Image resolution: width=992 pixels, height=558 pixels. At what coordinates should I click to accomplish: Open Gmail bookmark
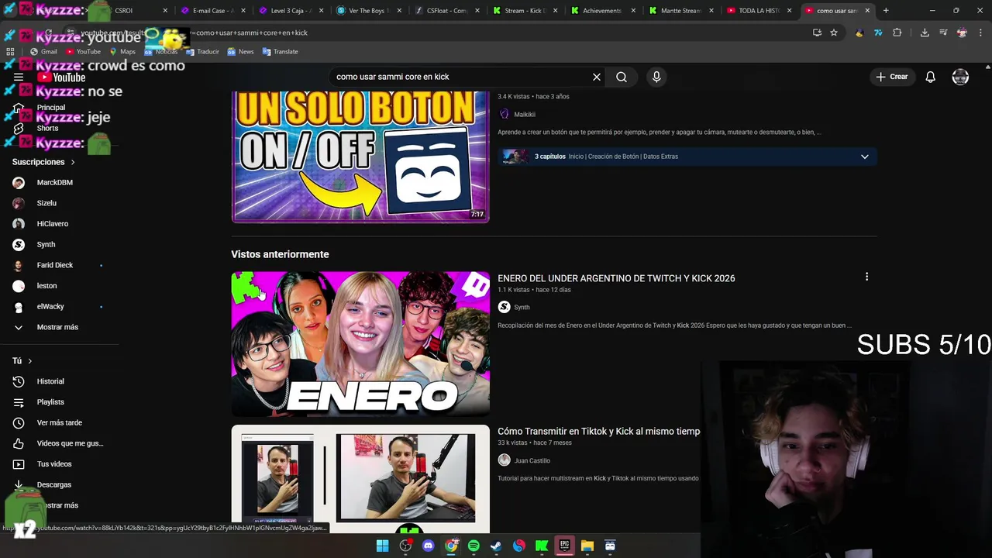click(43, 52)
